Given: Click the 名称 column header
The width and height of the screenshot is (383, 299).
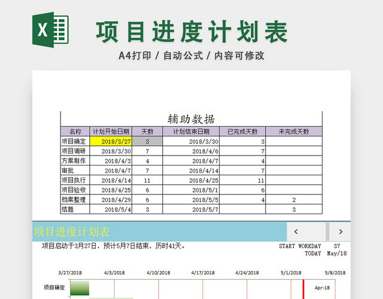Looking at the screenshot, I should click(75, 132).
